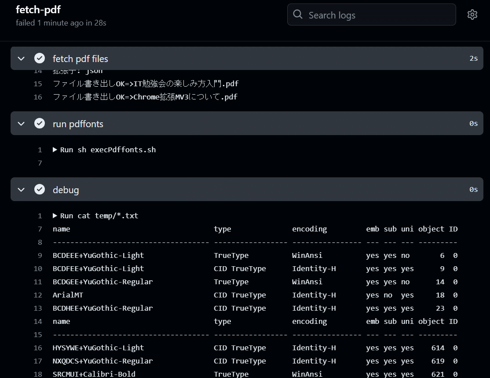Click the type column header on line 14
Image resolution: width=490 pixels, height=378 pixels.
click(222, 322)
